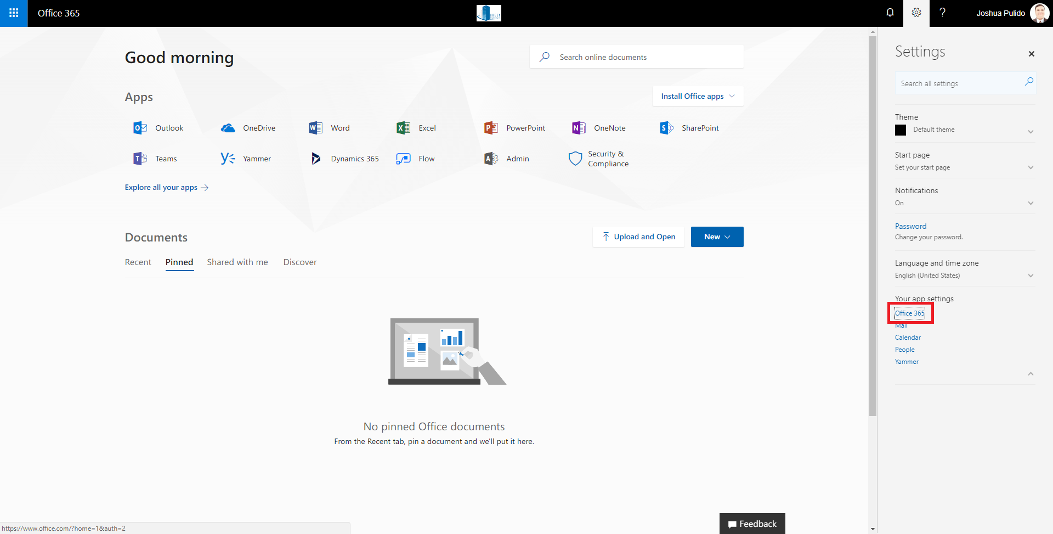1053x534 pixels.
Task: Open the Yammer app icon
Action: point(228,159)
